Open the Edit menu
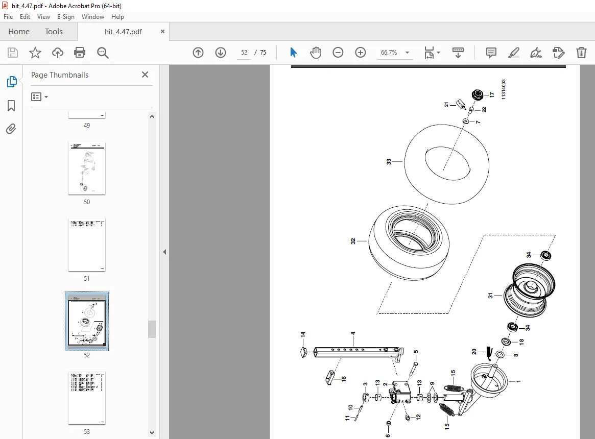595x439 pixels. 25,17
